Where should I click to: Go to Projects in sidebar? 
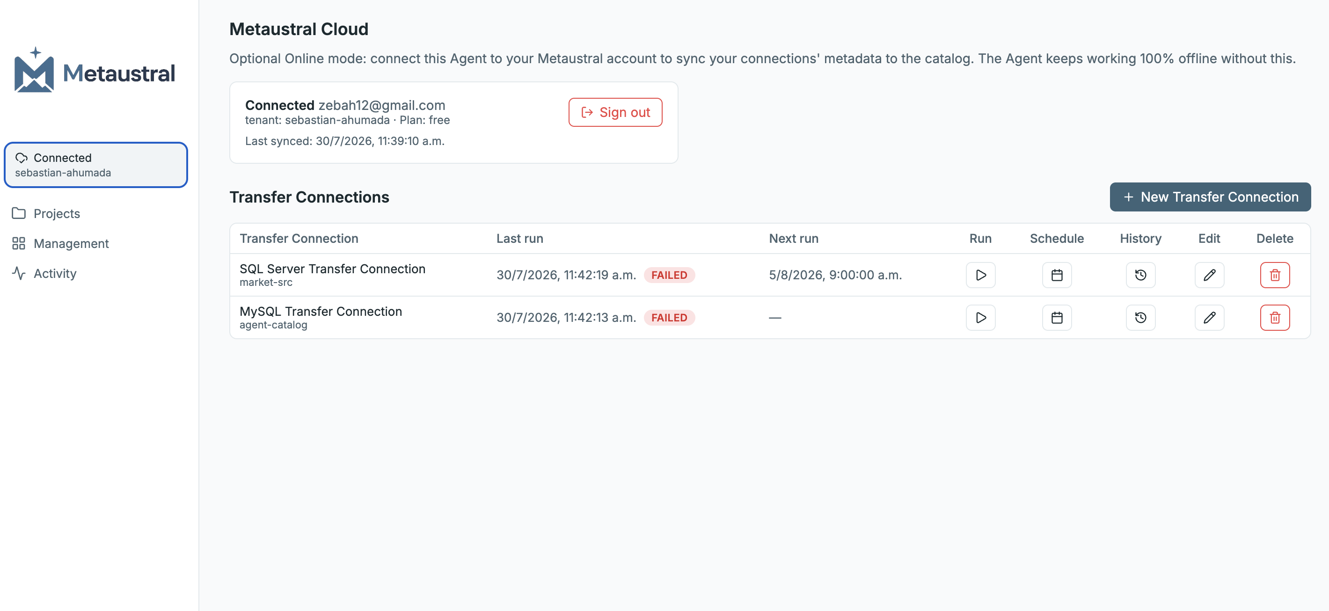(x=57, y=213)
